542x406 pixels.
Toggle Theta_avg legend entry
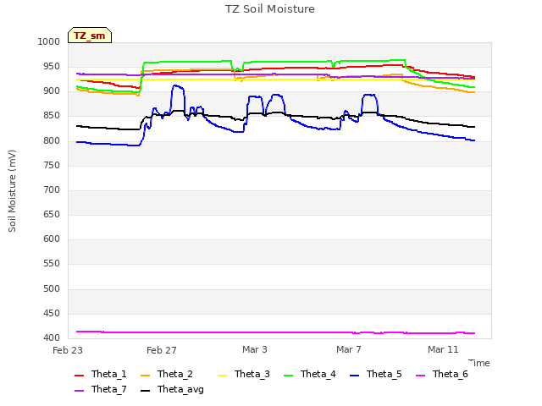[x=172, y=389]
